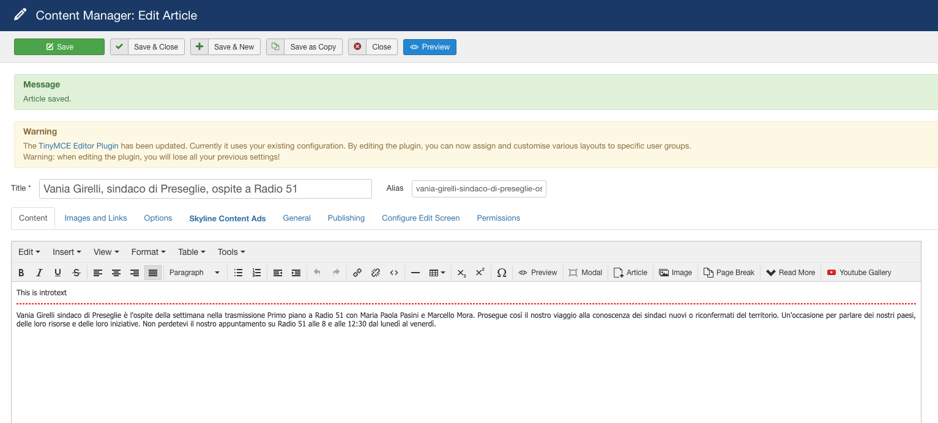Click into the Title field
The width and height of the screenshot is (938, 423).
[206, 189]
